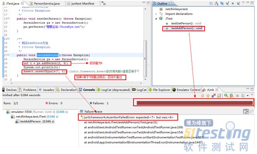Screen dimensions: 257x154
Task: Expand import declarations in Outline
Action: coord(156,14)
